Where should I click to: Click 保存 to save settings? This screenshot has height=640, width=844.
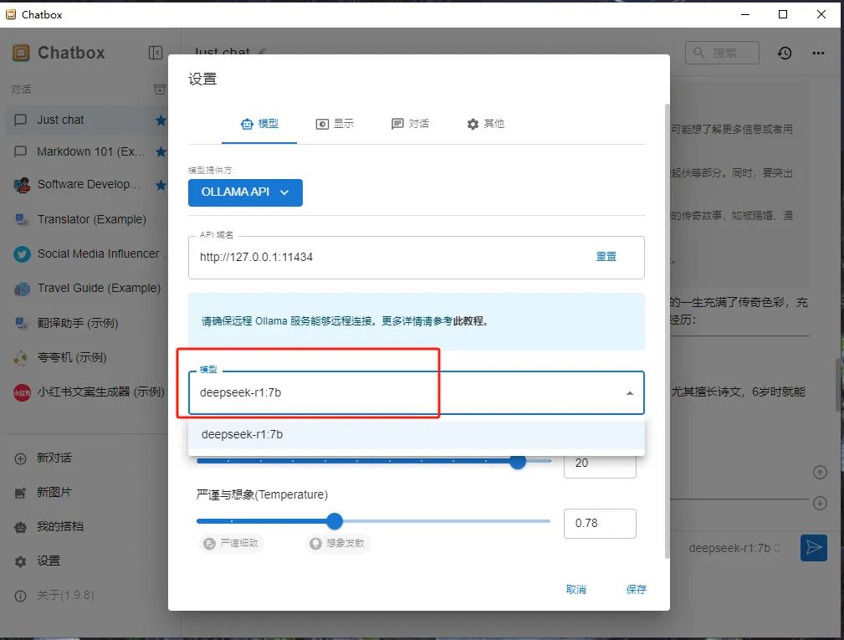coord(636,590)
